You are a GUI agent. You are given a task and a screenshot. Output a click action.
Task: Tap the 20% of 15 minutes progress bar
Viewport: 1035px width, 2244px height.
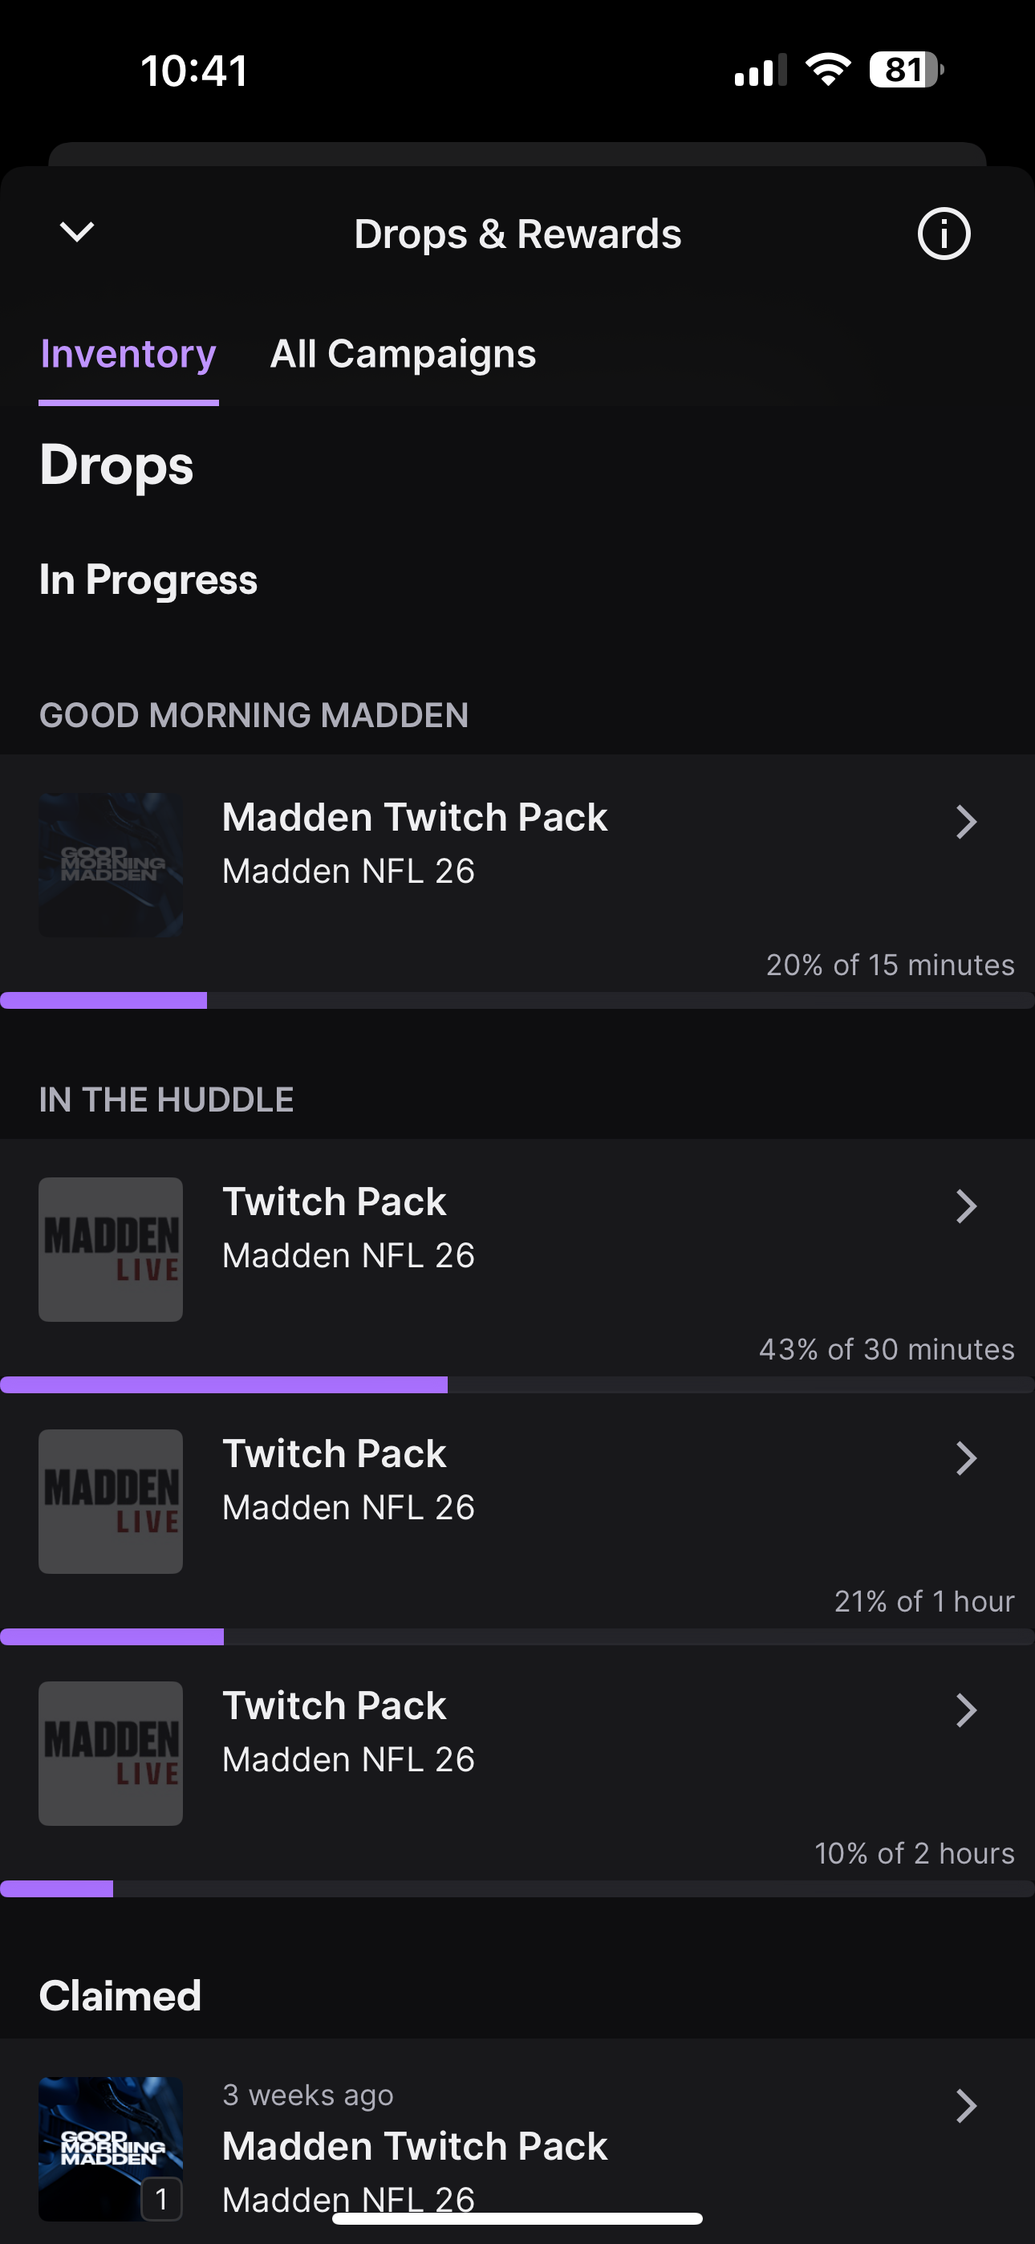tap(517, 1000)
